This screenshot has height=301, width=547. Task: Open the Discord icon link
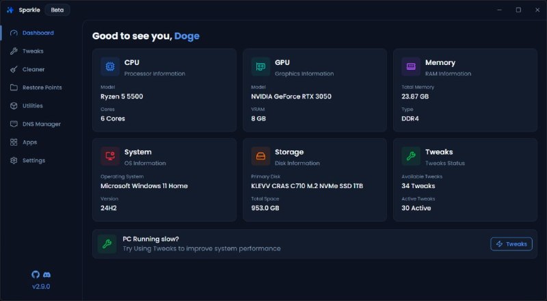pyautogui.click(x=46, y=275)
